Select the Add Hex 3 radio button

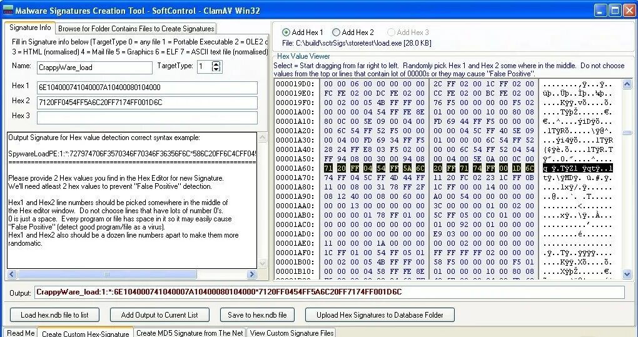tap(391, 32)
